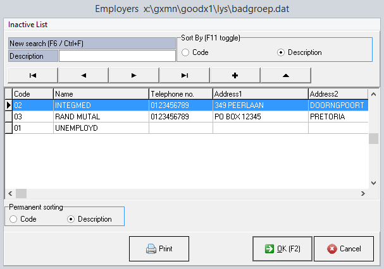
Task: Click the up triangle edit button
Action: coord(285,75)
